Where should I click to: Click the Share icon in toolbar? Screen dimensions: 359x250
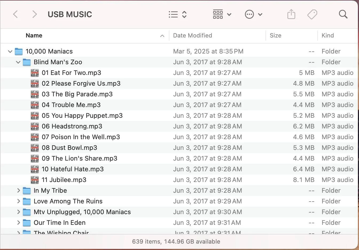point(291,14)
